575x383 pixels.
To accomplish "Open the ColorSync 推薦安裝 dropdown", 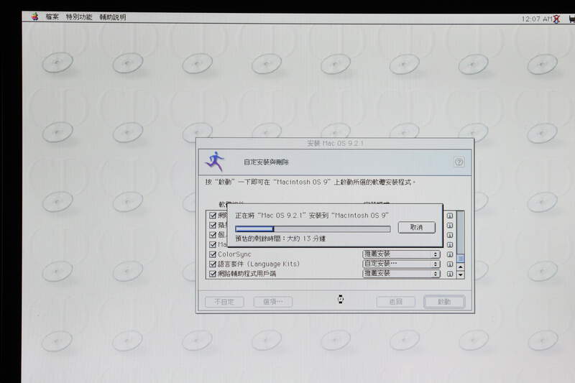I will (401, 254).
